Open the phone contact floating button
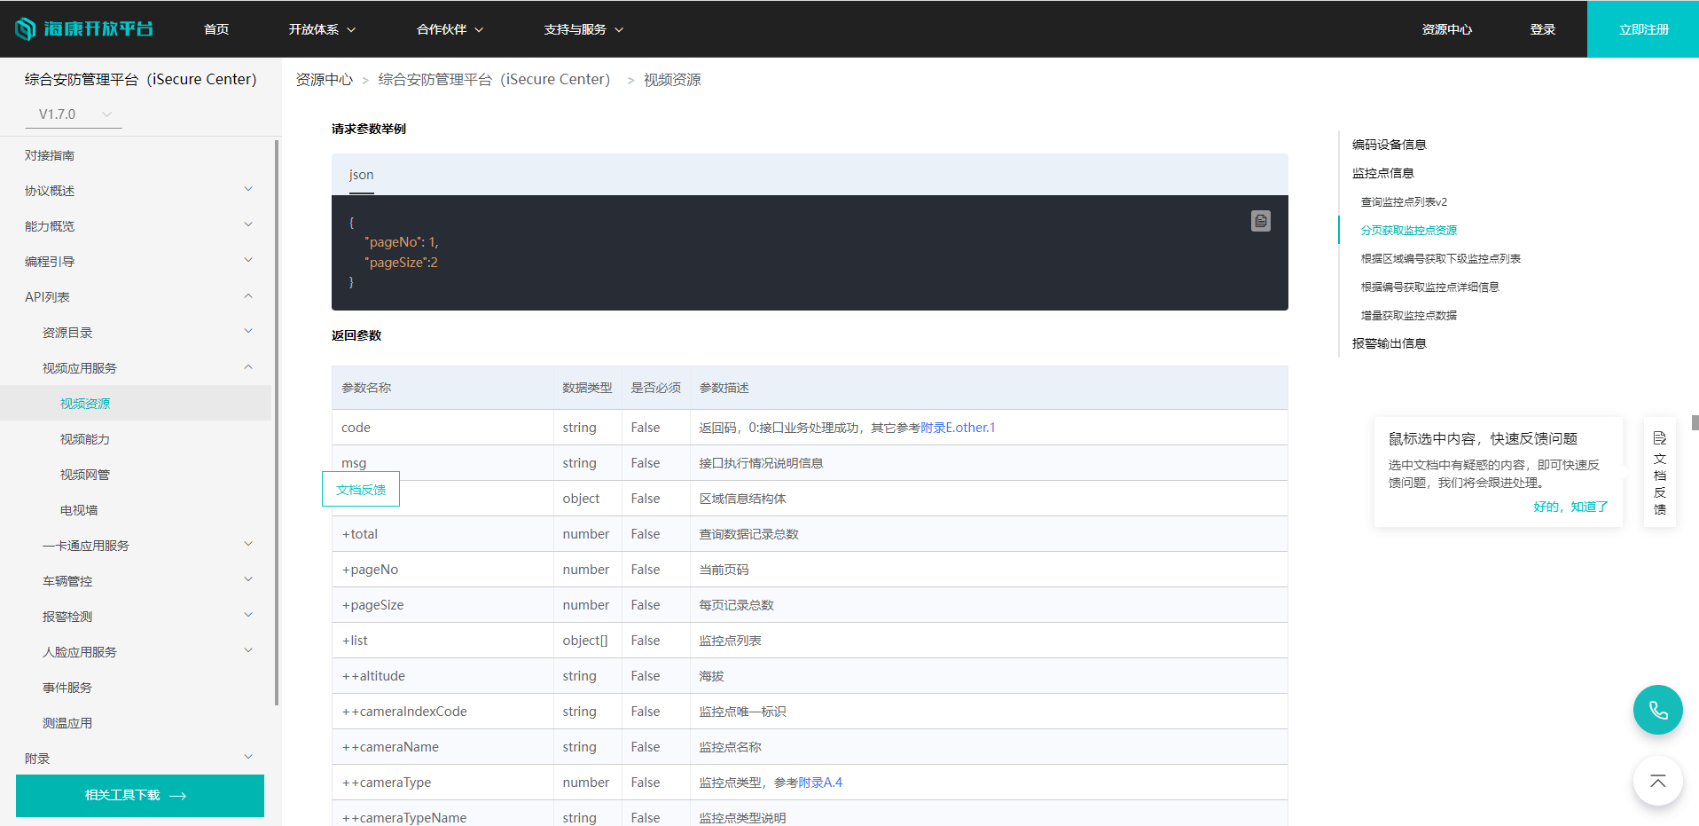1699x826 pixels. point(1657,710)
